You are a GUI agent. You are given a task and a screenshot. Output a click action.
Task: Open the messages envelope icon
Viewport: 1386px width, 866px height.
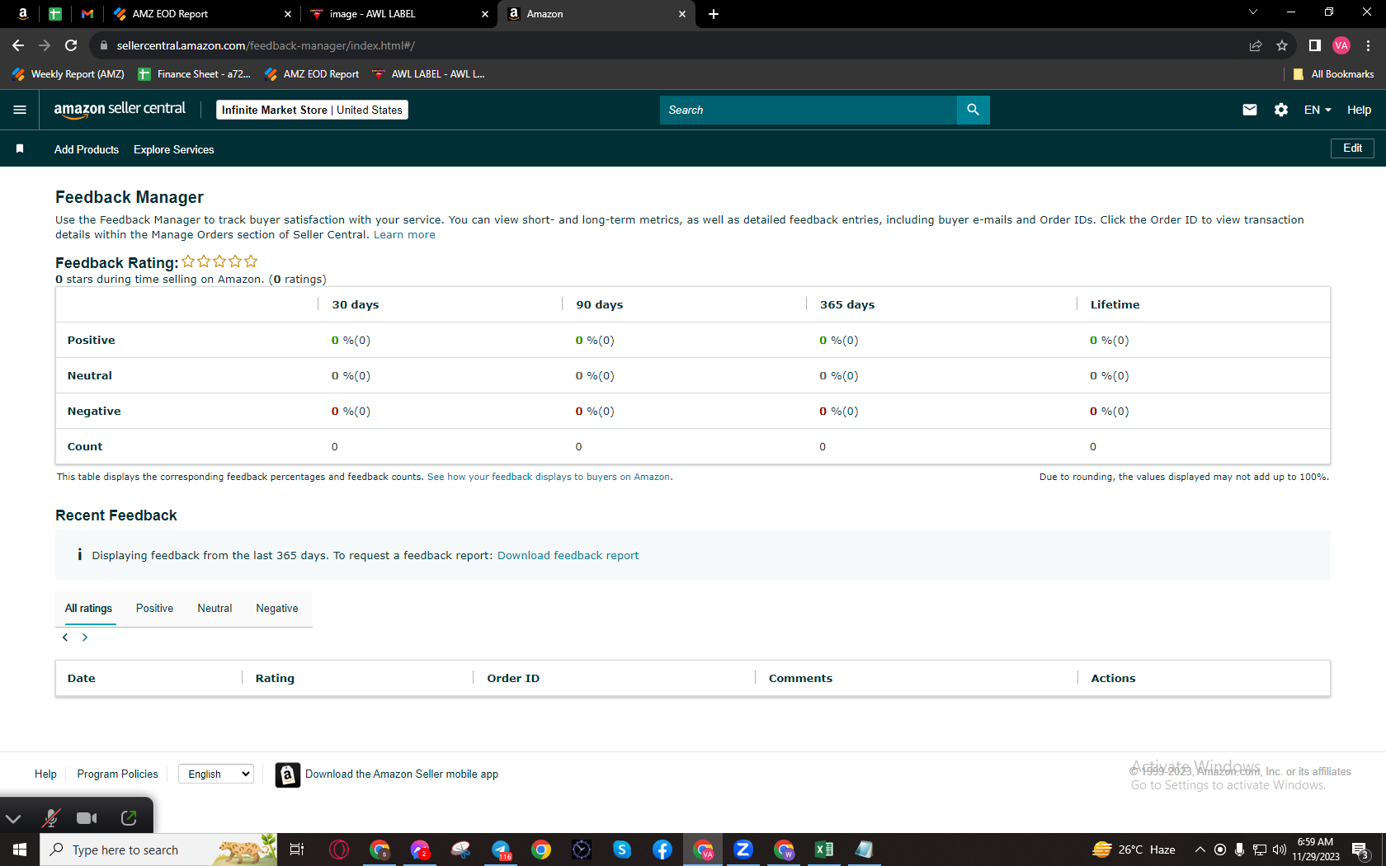point(1250,110)
